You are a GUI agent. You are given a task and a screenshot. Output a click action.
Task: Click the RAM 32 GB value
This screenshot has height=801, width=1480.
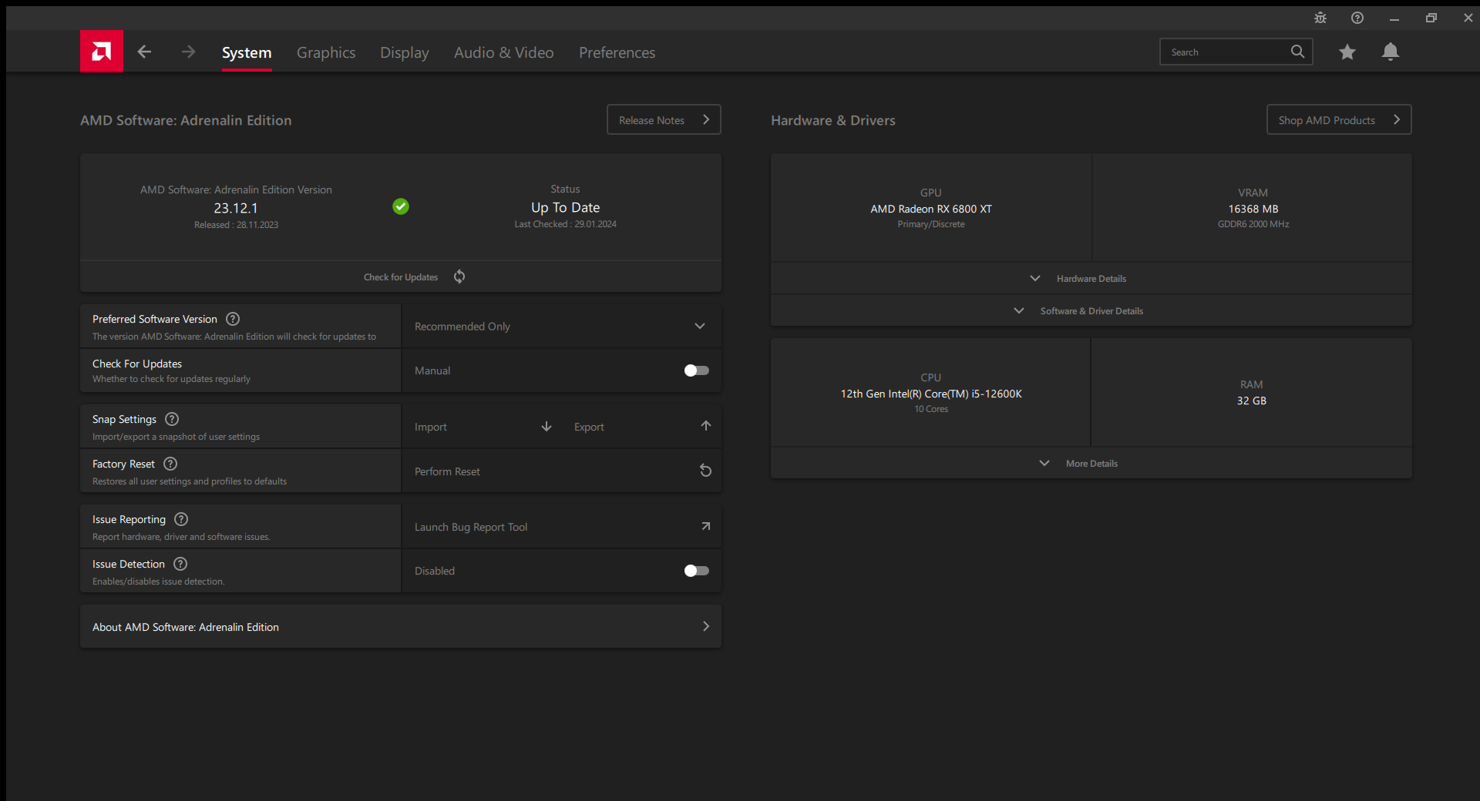(1252, 400)
